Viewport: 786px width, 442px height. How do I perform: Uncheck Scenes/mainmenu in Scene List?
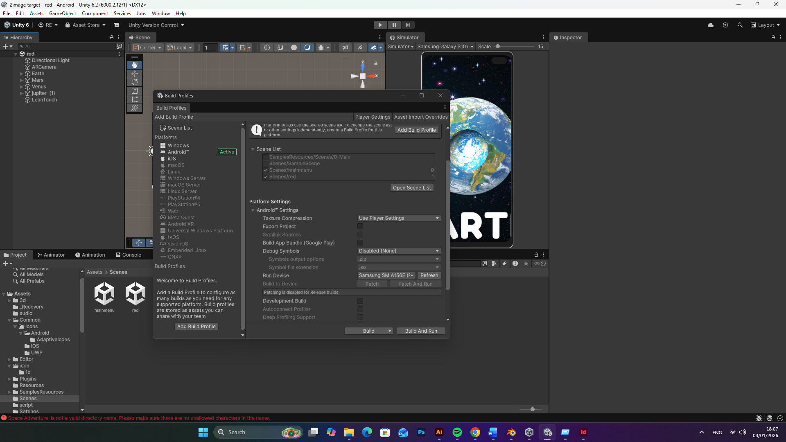266,170
